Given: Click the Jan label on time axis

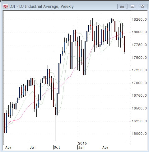Looking at the screenshot, I should pos(81,147).
